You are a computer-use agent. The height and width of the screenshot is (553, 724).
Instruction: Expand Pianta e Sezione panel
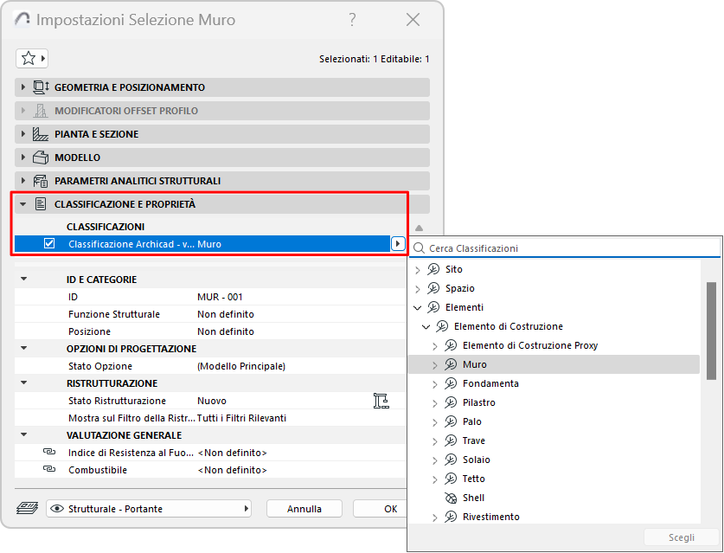click(x=23, y=134)
